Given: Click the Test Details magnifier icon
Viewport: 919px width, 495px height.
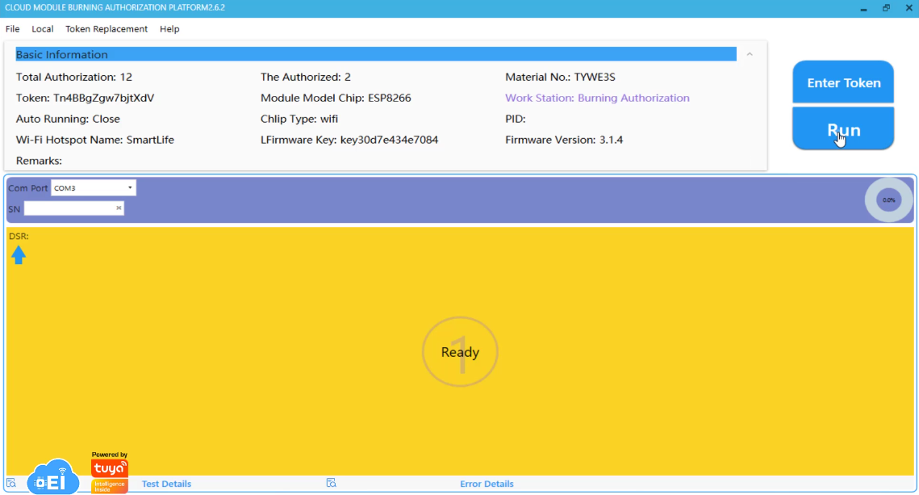Looking at the screenshot, I should coord(11,483).
